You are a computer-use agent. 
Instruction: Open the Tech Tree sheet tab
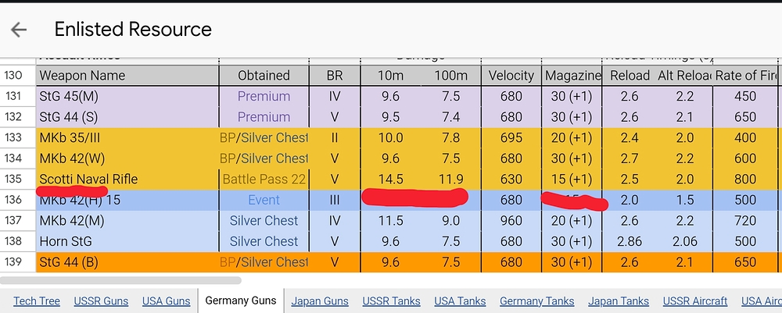(37, 301)
